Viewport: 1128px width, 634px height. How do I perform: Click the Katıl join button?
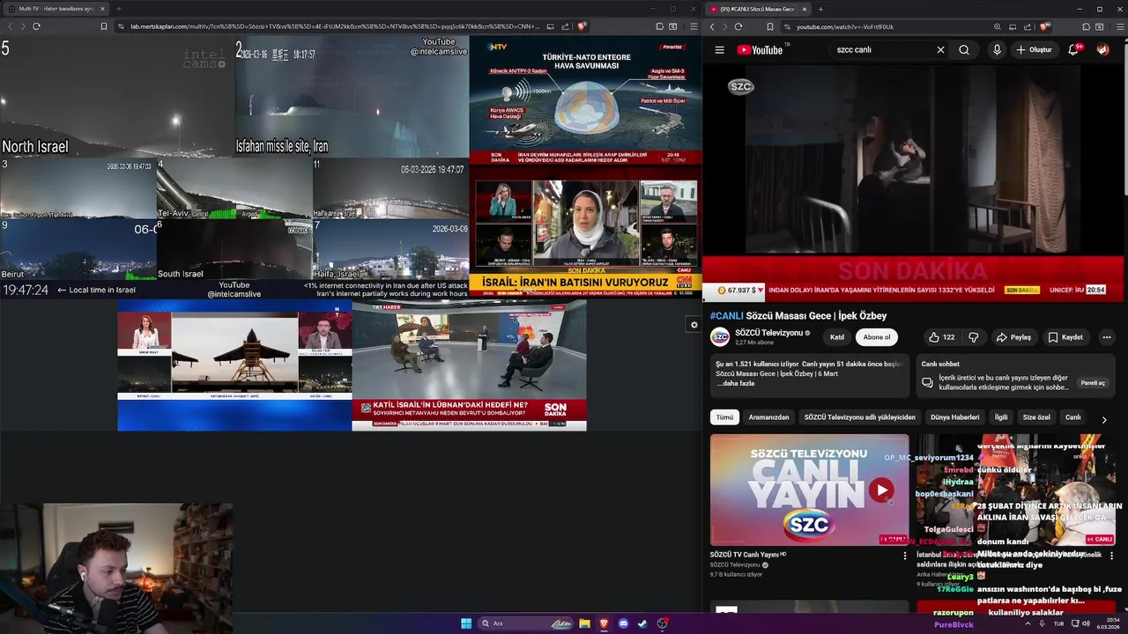(837, 337)
